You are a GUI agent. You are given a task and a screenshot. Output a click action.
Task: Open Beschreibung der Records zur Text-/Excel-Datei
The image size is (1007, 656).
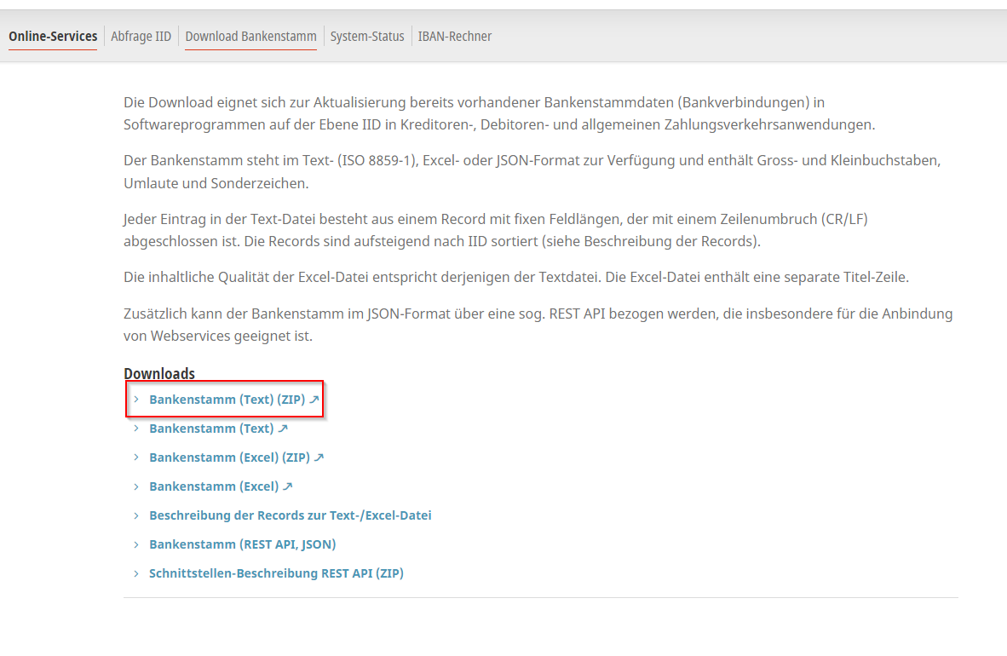click(x=290, y=515)
